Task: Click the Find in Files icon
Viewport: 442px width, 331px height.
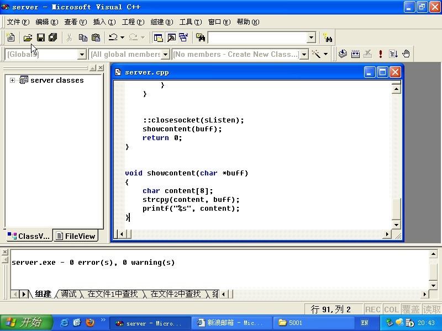Action: [201, 38]
